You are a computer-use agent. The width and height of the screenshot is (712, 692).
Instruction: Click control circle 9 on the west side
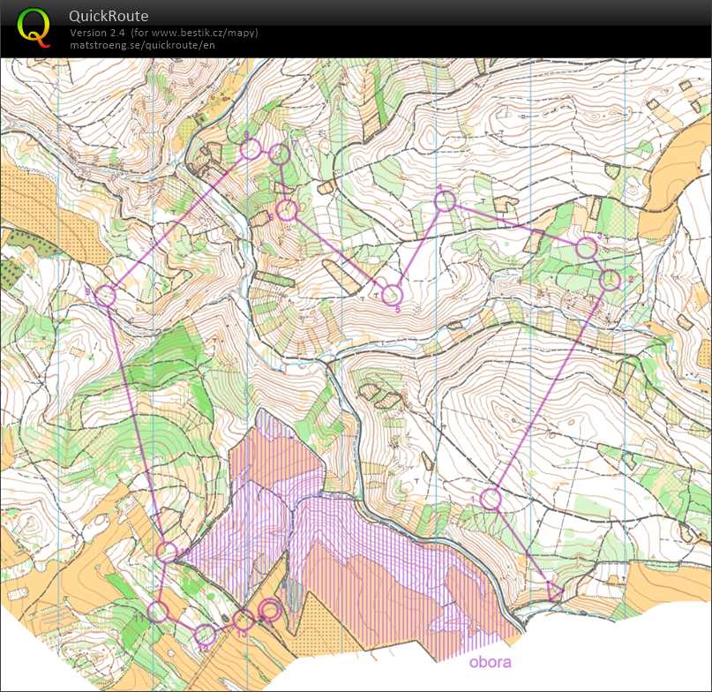(105, 296)
